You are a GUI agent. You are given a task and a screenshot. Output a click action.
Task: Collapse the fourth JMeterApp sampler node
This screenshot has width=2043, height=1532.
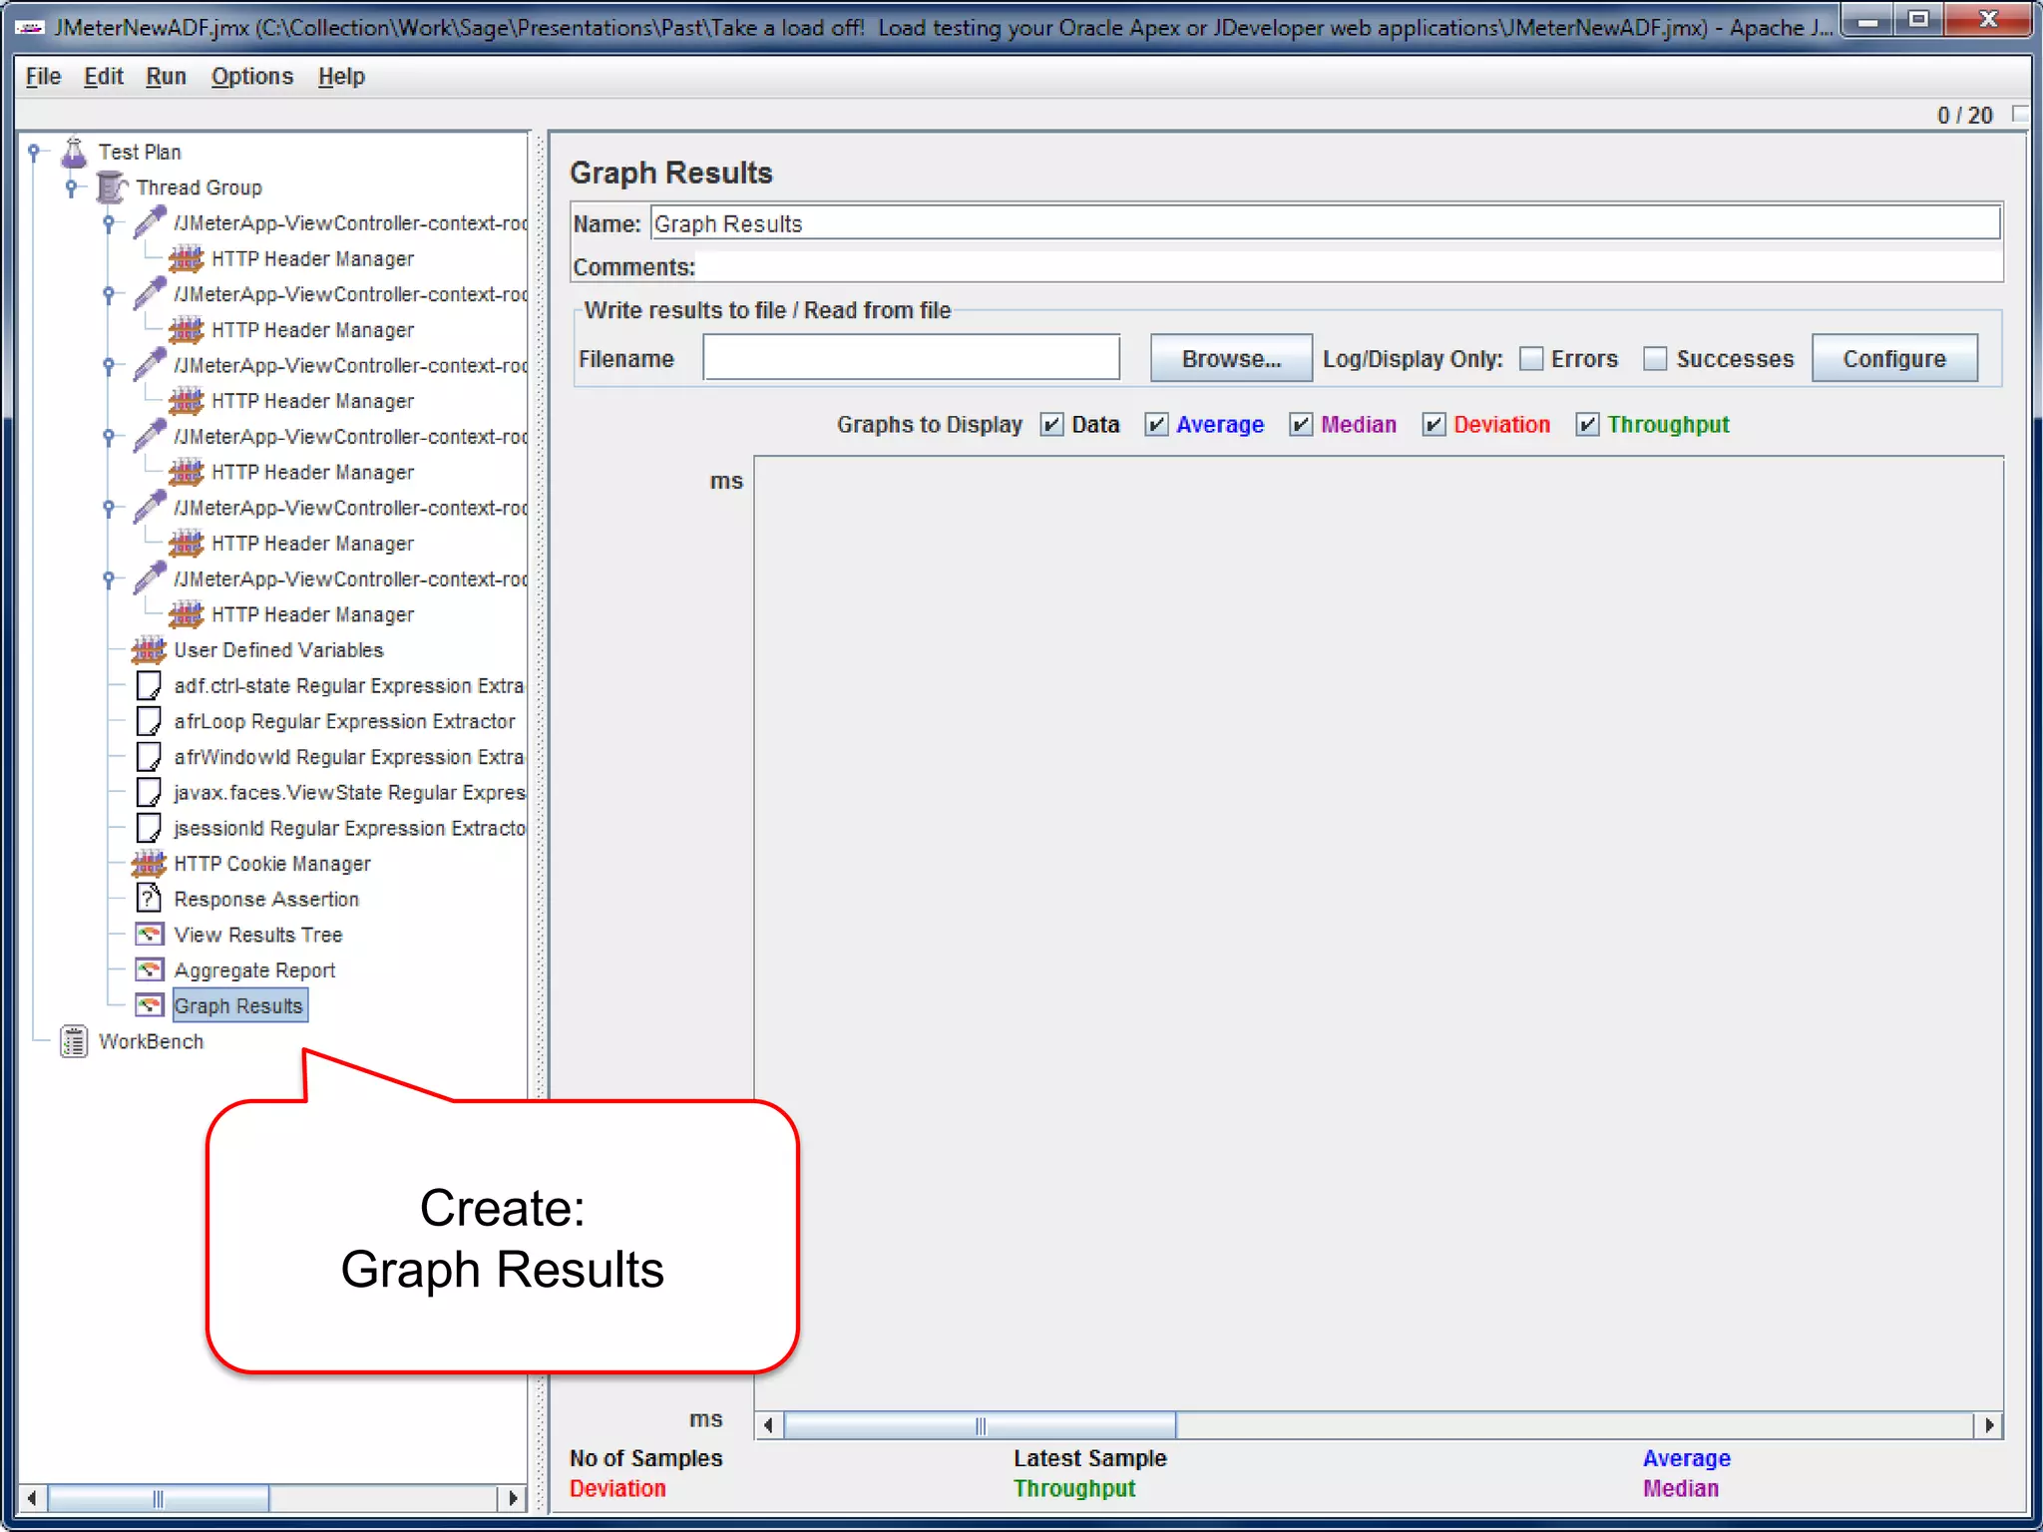pos(109,437)
